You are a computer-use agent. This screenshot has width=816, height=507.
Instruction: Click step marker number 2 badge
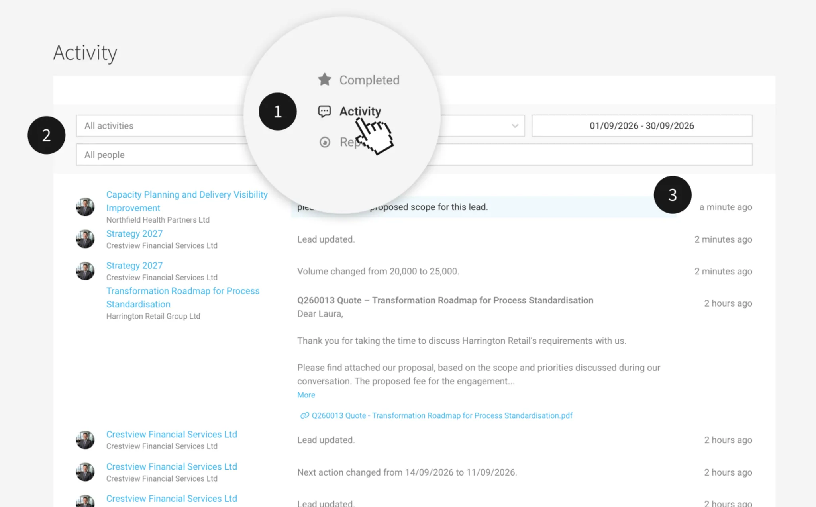[46, 135]
